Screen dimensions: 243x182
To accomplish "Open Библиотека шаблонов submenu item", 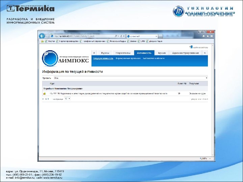I will click(x=154, y=58).
